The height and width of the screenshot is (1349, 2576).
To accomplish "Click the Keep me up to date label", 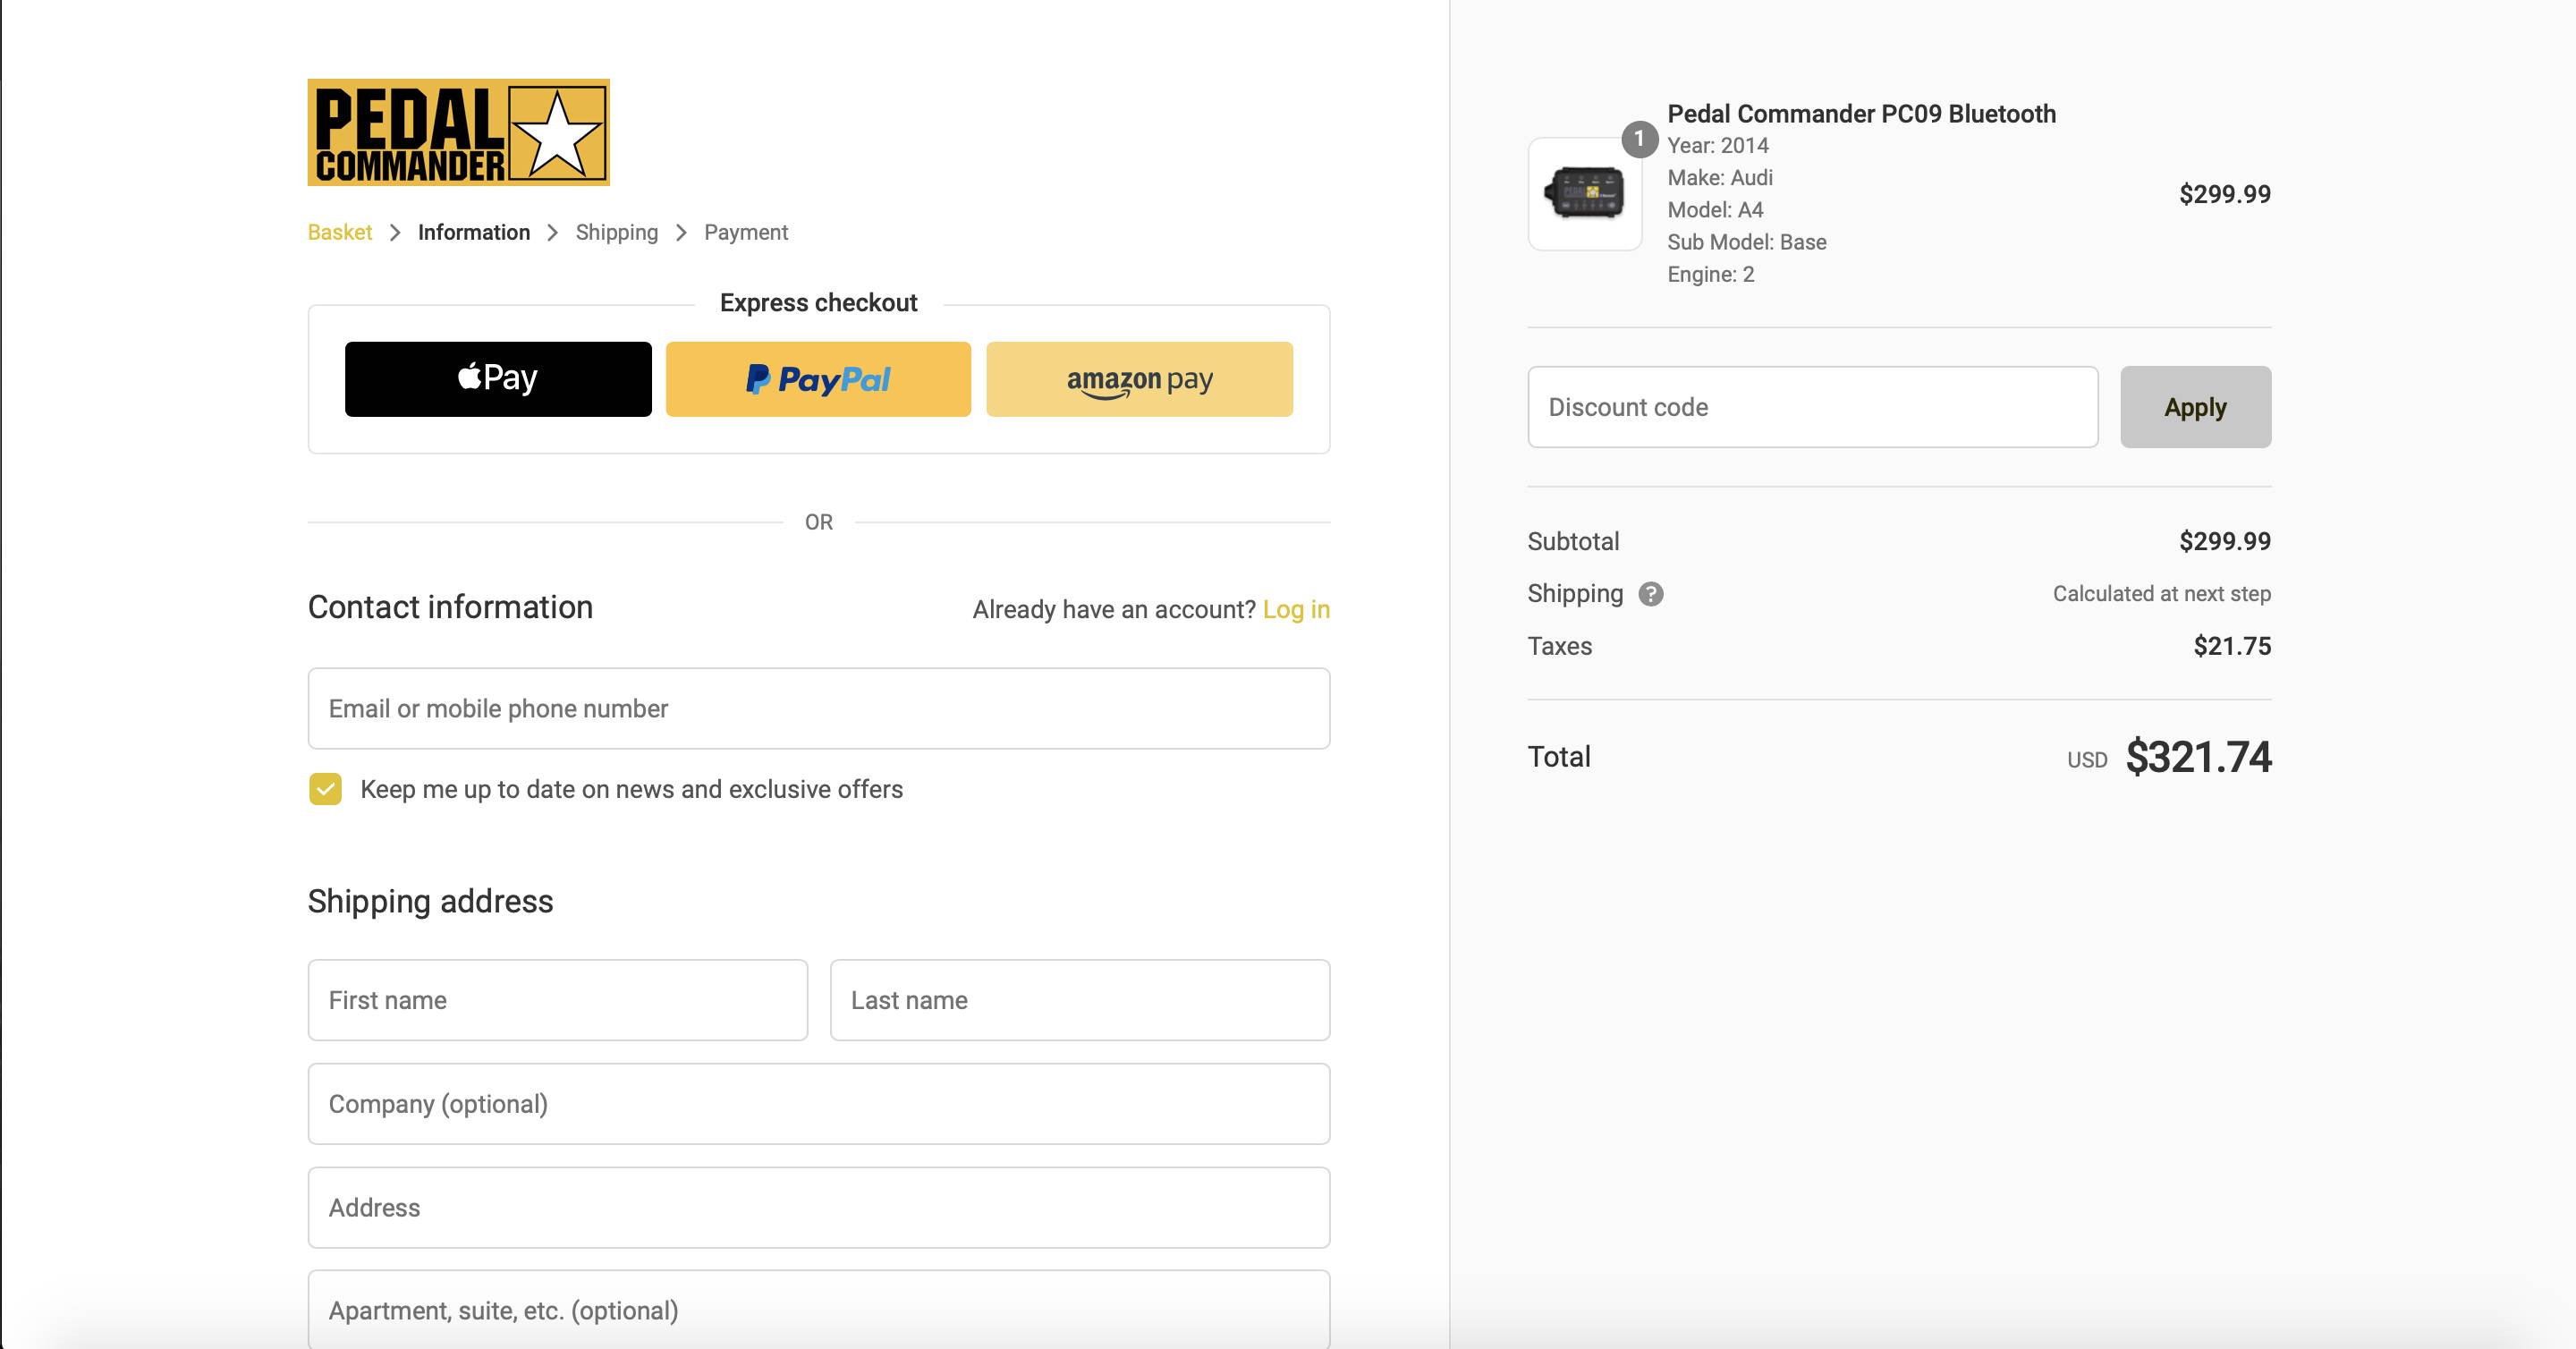I will click(631, 789).
